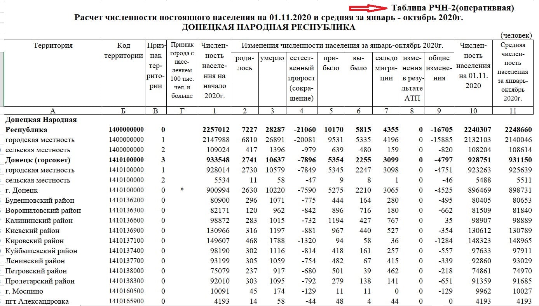The height and width of the screenshot is (306, 539).
Task: Click the 'Калининский район' row label
Action: tap(39, 221)
